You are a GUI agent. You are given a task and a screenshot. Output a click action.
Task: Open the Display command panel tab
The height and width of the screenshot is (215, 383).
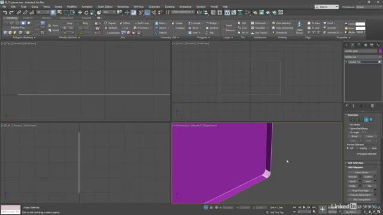coord(372,45)
